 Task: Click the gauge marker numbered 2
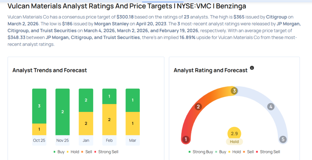coord(198,107)
